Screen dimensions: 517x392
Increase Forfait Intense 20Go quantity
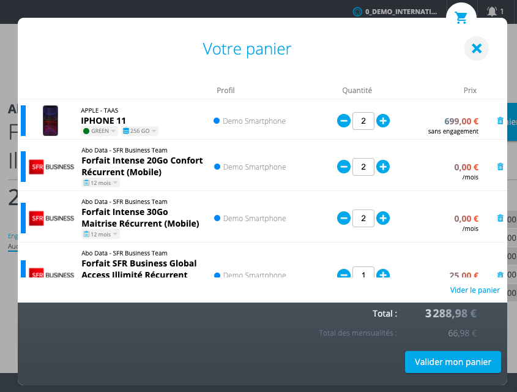383,167
